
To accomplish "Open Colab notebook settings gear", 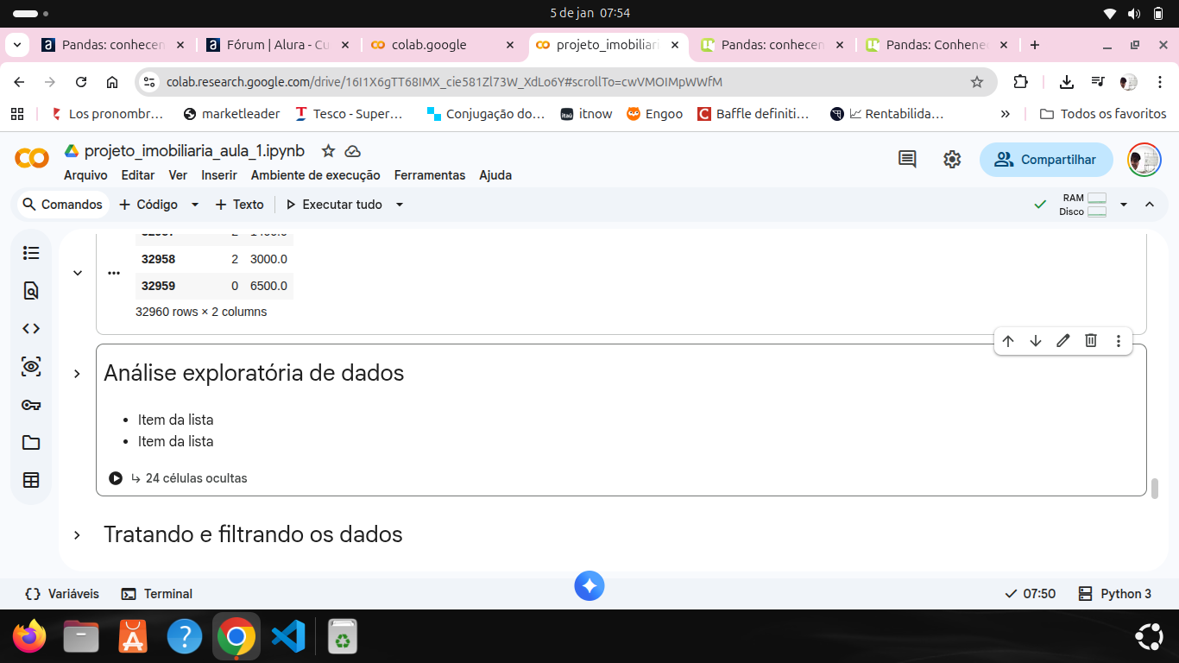I will (951, 159).
